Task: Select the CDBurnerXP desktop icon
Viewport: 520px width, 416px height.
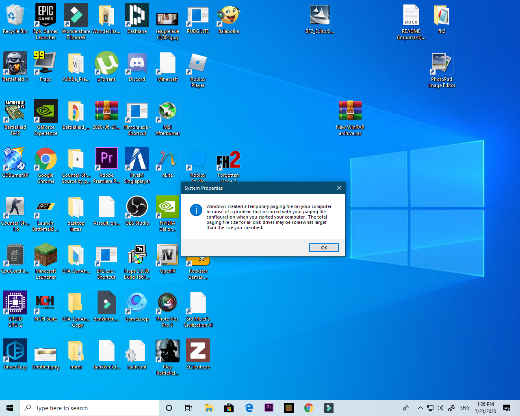Action: tap(15, 163)
